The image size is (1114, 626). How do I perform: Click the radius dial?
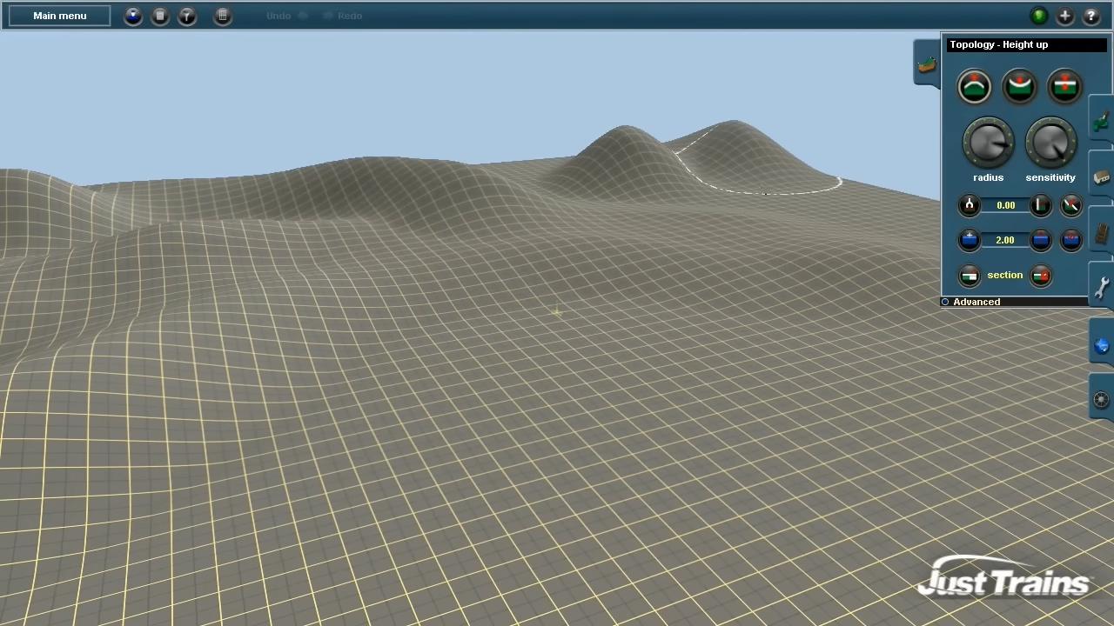[x=988, y=143]
